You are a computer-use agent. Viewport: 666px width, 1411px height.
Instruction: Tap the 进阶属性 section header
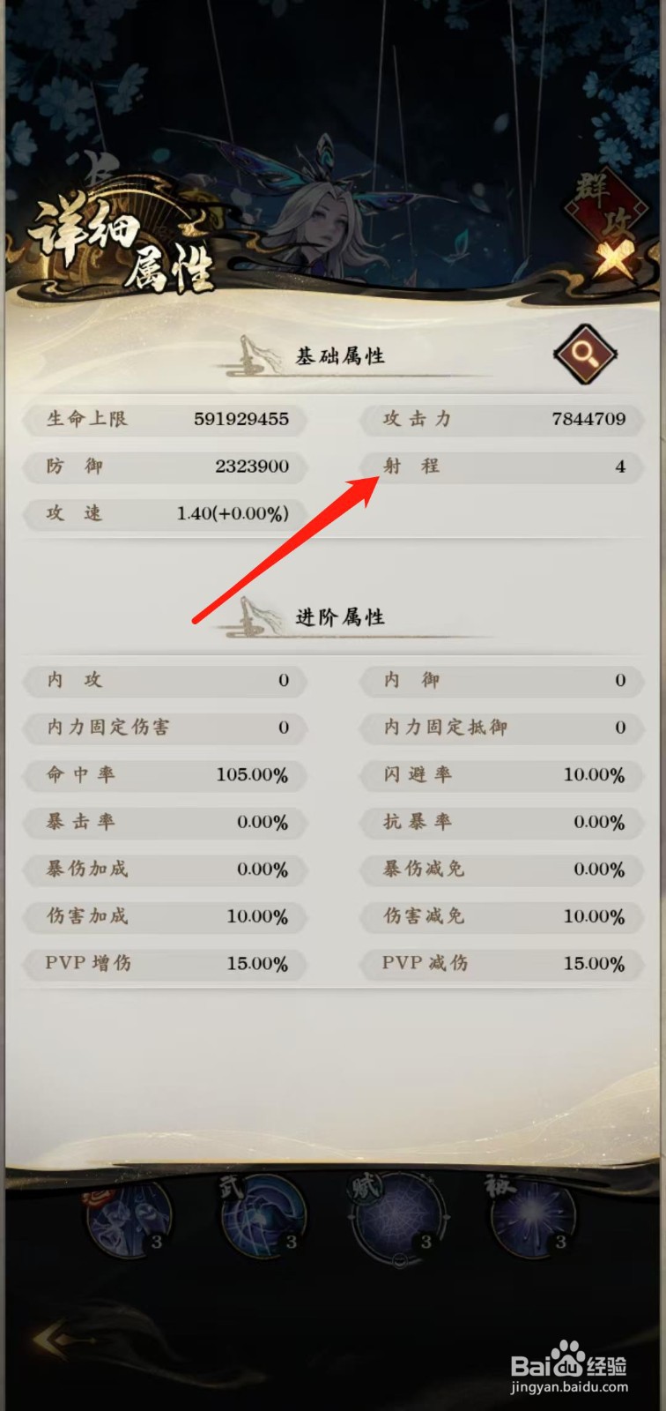[x=340, y=617]
